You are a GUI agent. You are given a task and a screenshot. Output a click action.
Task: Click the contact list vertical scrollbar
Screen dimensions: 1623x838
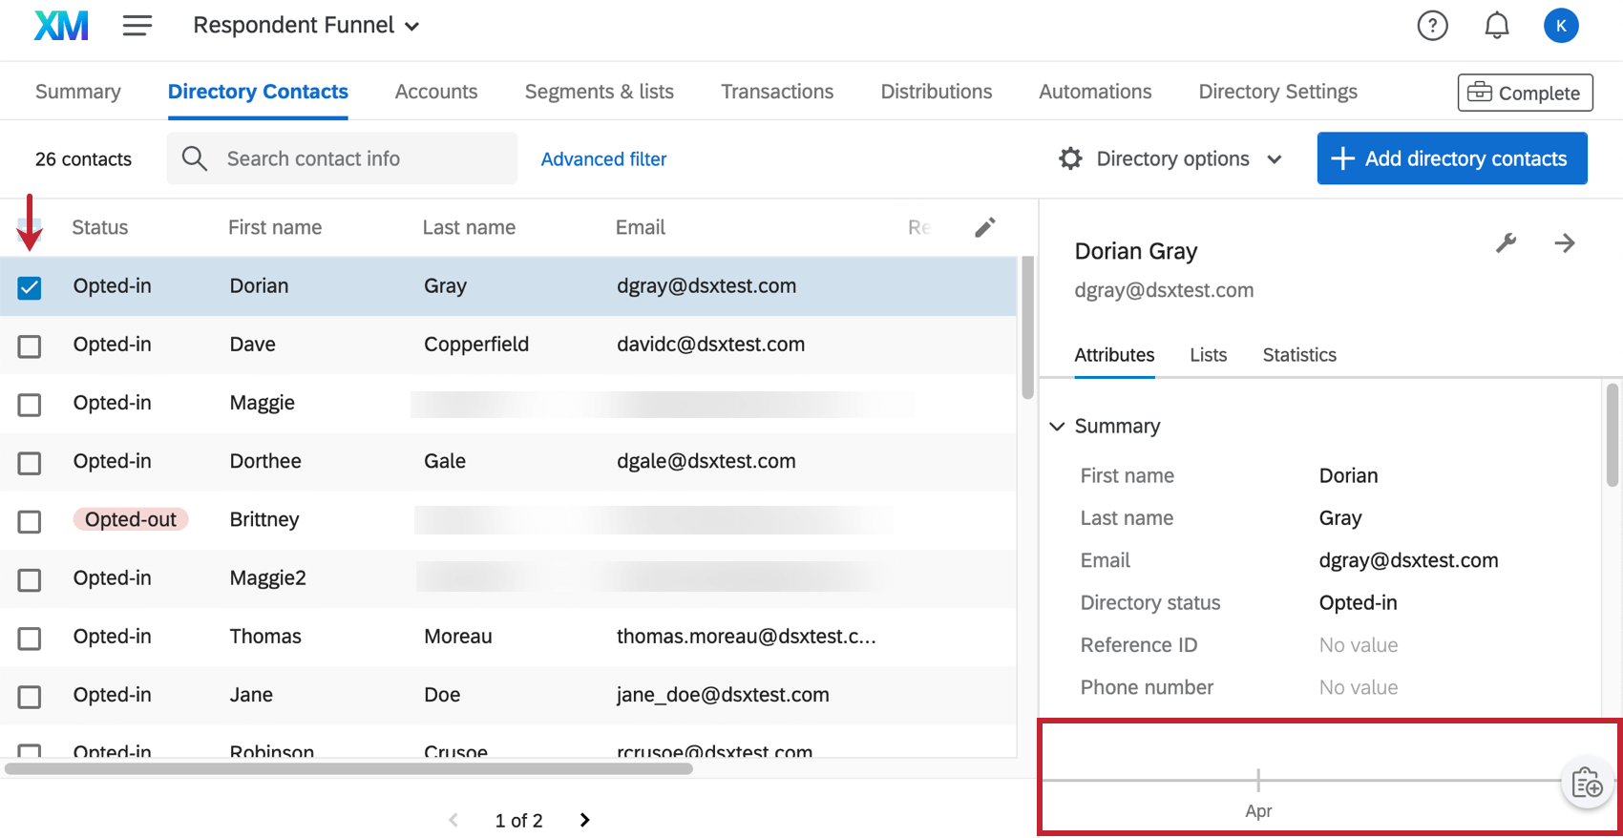1028,327
